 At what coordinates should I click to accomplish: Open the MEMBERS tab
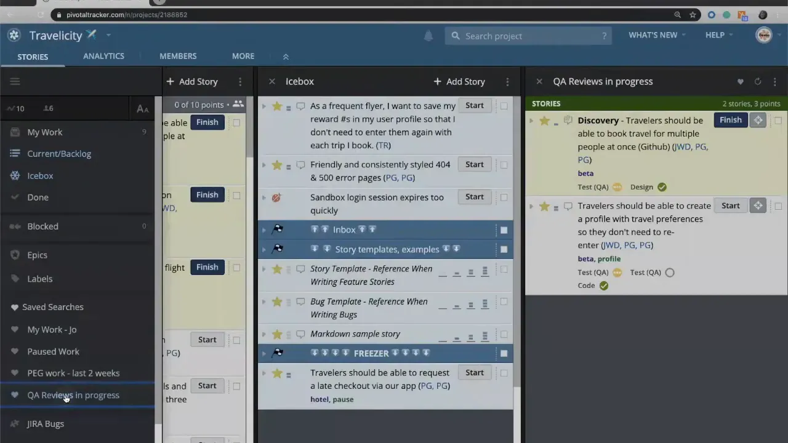pos(178,56)
